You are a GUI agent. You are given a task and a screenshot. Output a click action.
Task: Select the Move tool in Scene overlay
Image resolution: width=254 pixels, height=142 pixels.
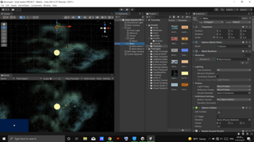point(4,28)
